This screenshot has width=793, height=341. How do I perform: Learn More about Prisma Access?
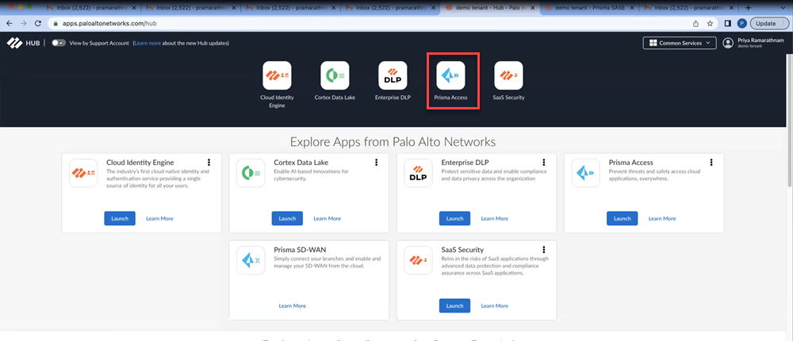662,219
